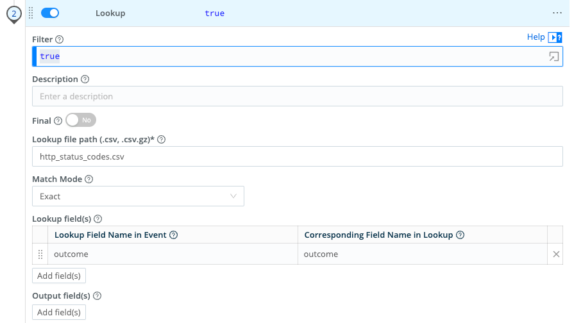The width and height of the screenshot is (574, 323).
Task: Click the step 2 pipeline marker
Action: pyautogui.click(x=14, y=13)
